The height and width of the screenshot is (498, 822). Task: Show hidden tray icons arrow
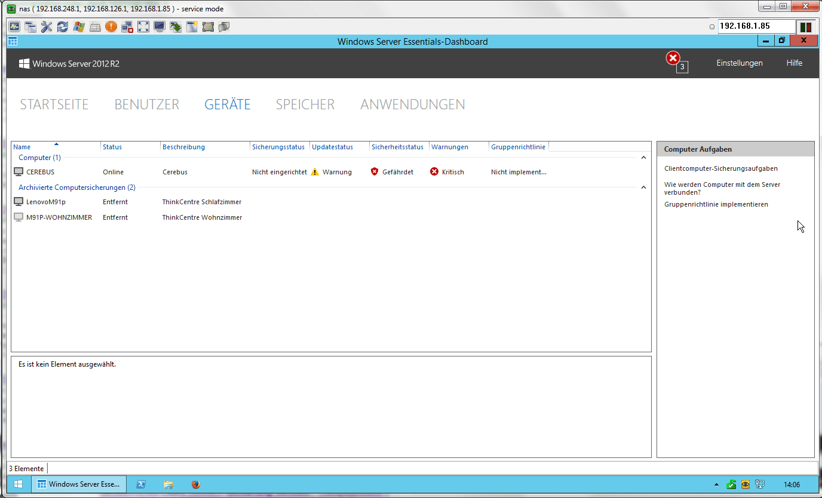pyautogui.click(x=717, y=484)
